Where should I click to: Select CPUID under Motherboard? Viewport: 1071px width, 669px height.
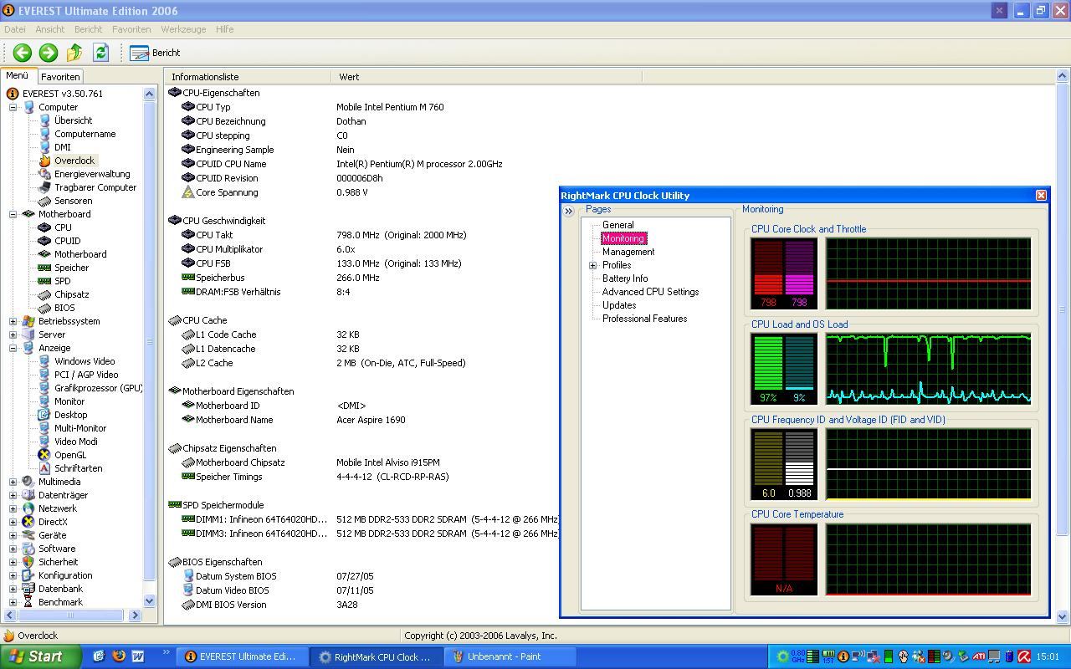coord(67,241)
